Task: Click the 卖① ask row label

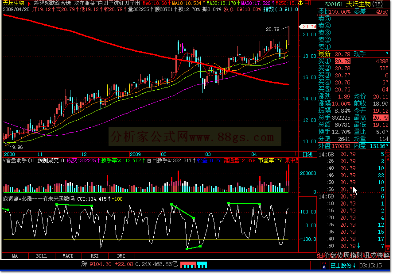Action: click(325, 47)
